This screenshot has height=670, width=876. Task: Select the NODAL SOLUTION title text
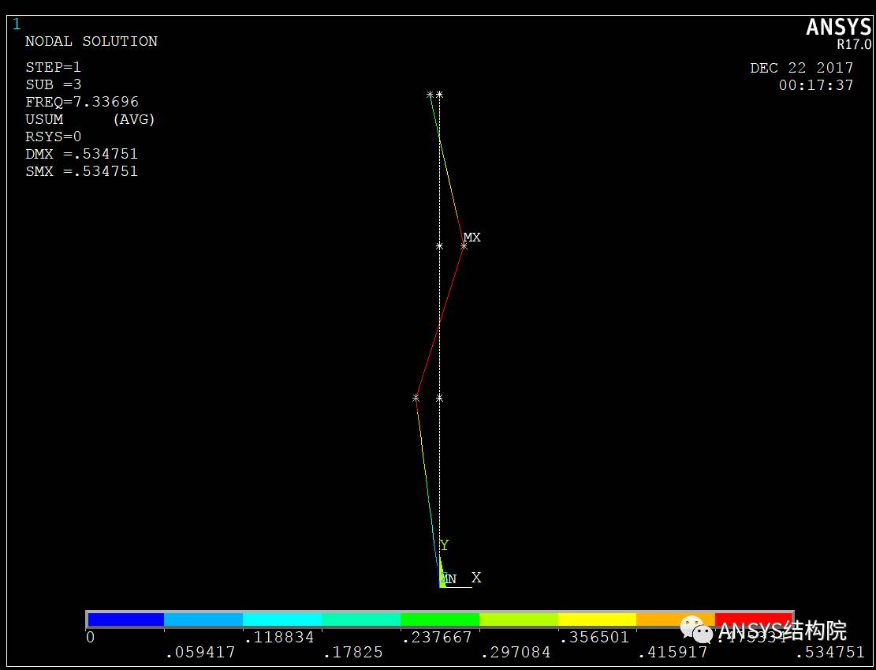click(x=91, y=41)
